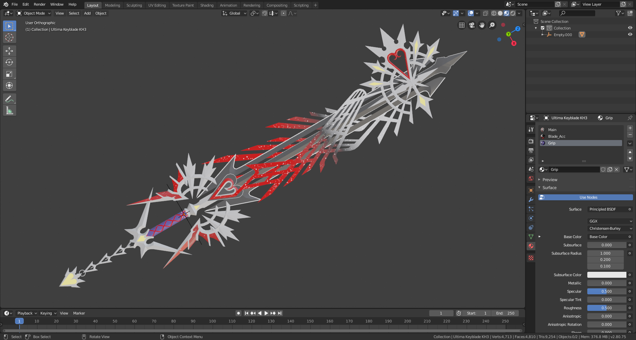Expand the Empty.000 tree item

(543, 34)
